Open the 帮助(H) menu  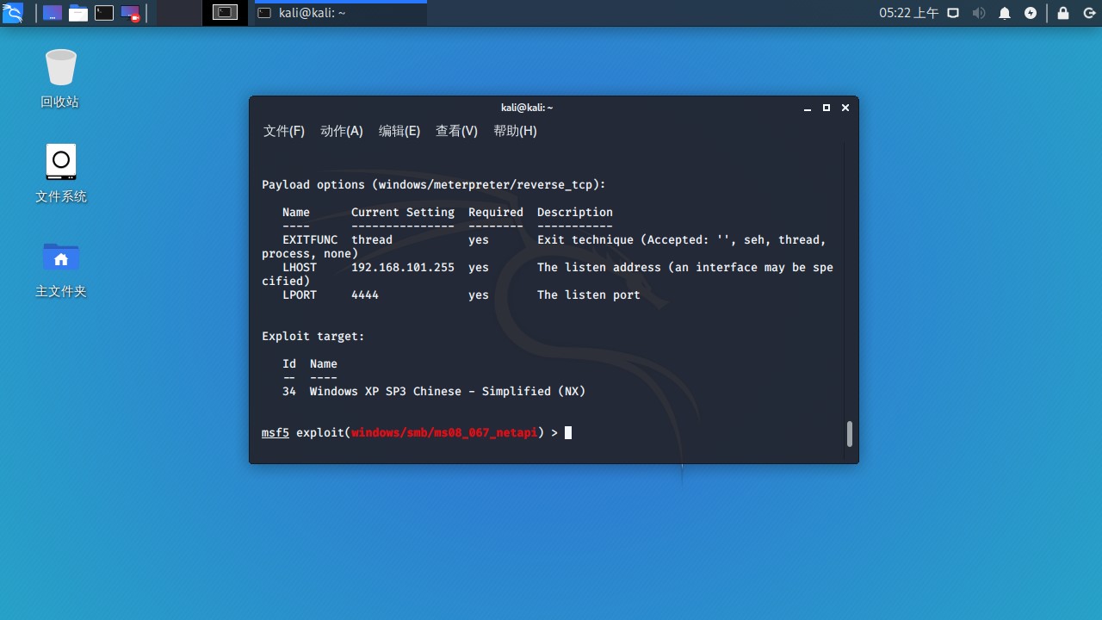515,131
